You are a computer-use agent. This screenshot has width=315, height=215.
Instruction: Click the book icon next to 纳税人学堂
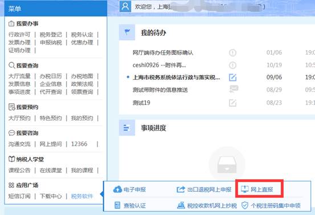[x=11, y=159]
